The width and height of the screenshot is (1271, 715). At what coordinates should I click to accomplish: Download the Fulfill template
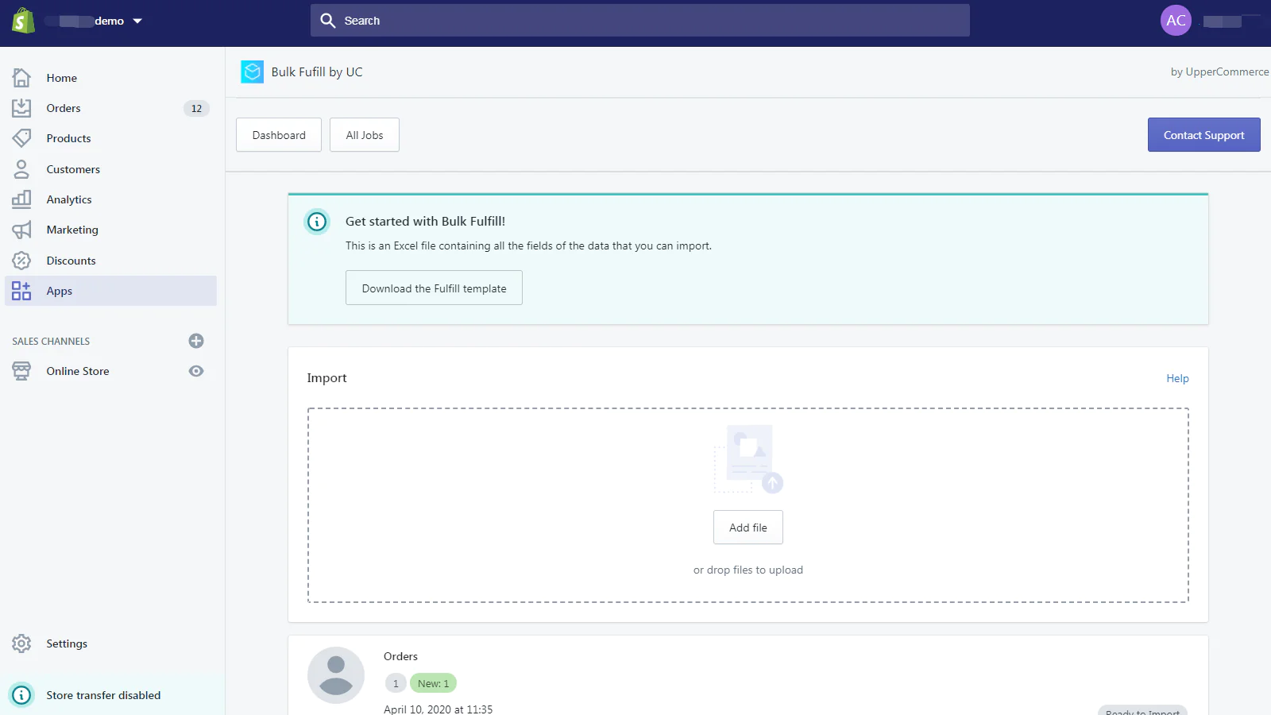434,288
